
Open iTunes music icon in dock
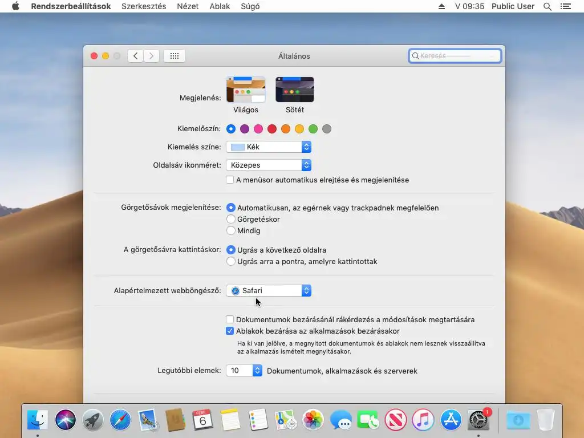coord(423,420)
